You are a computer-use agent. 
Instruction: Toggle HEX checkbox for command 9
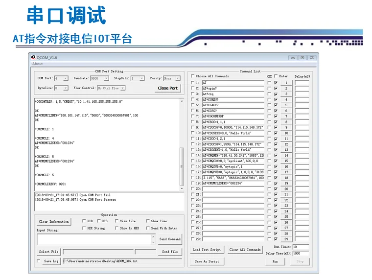click(x=269, y=127)
